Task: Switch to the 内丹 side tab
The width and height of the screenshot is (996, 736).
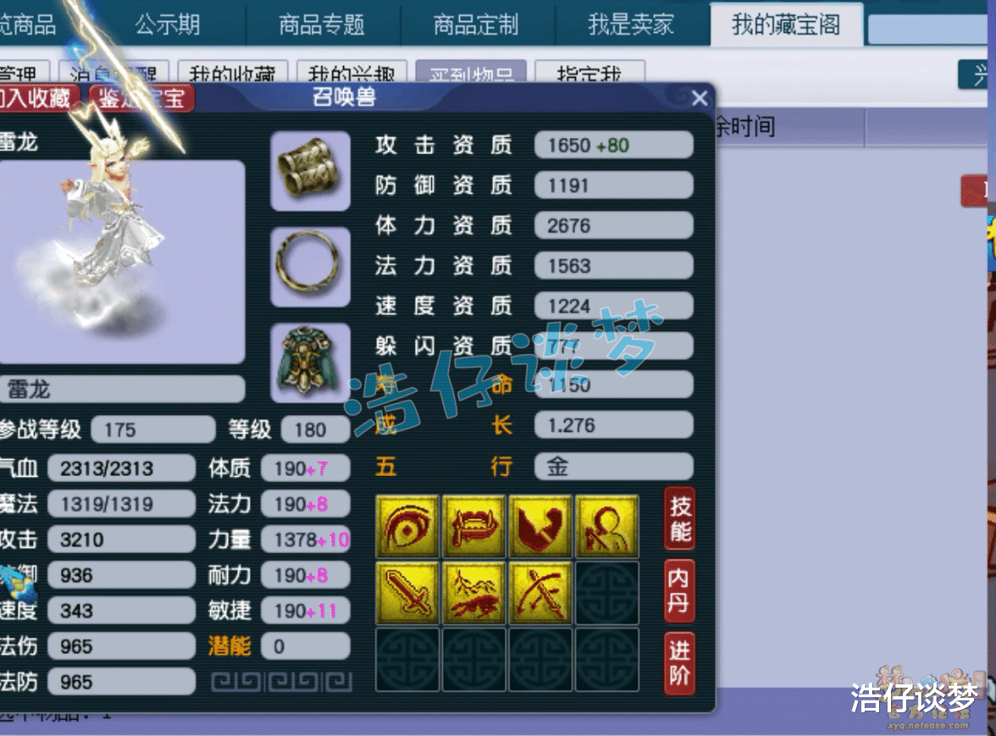Action: pos(679,590)
